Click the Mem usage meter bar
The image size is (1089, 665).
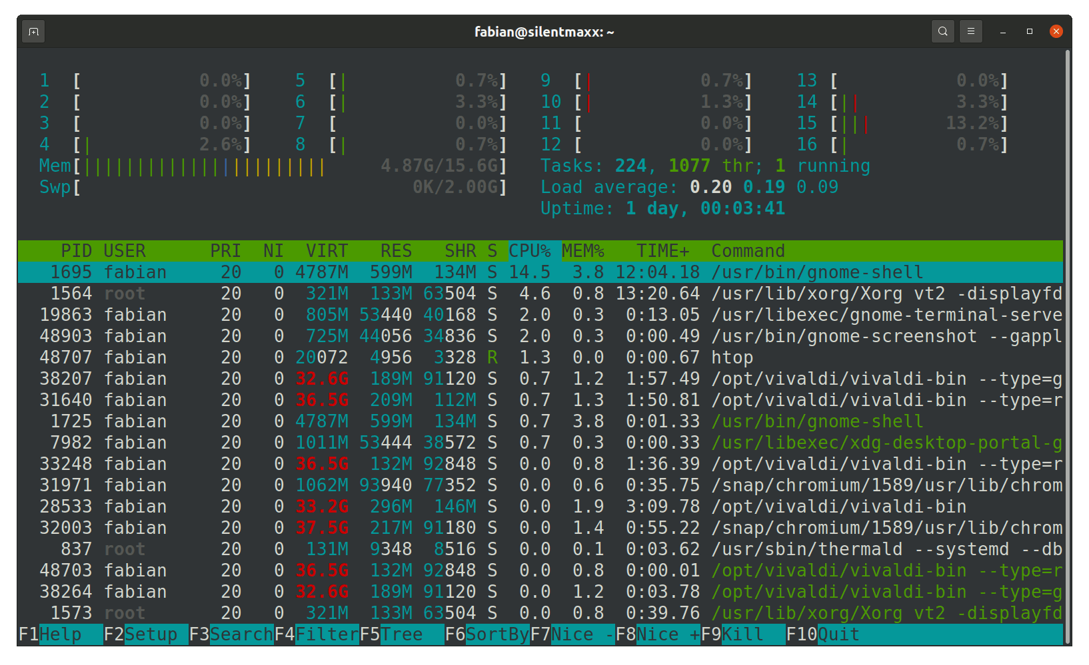[200, 166]
